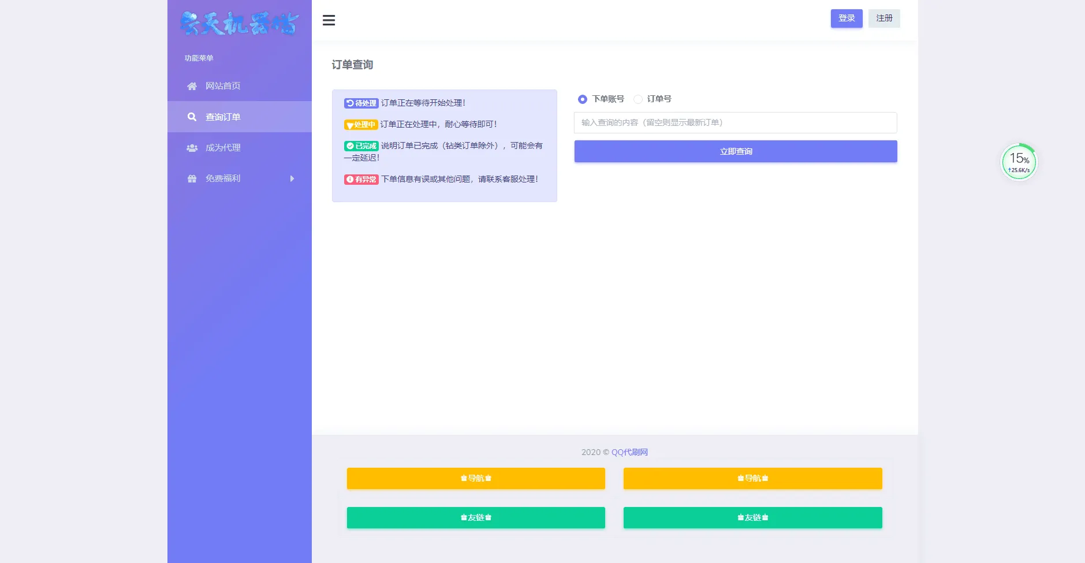The width and height of the screenshot is (1085, 563).
Task: Select the 订单号 radio option
Action: click(x=638, y=99)
